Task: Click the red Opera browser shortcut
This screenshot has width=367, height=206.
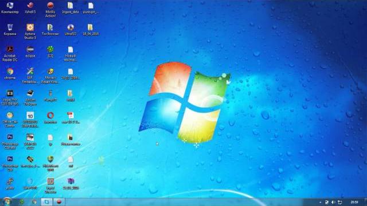Action: [x=50, y=117]
